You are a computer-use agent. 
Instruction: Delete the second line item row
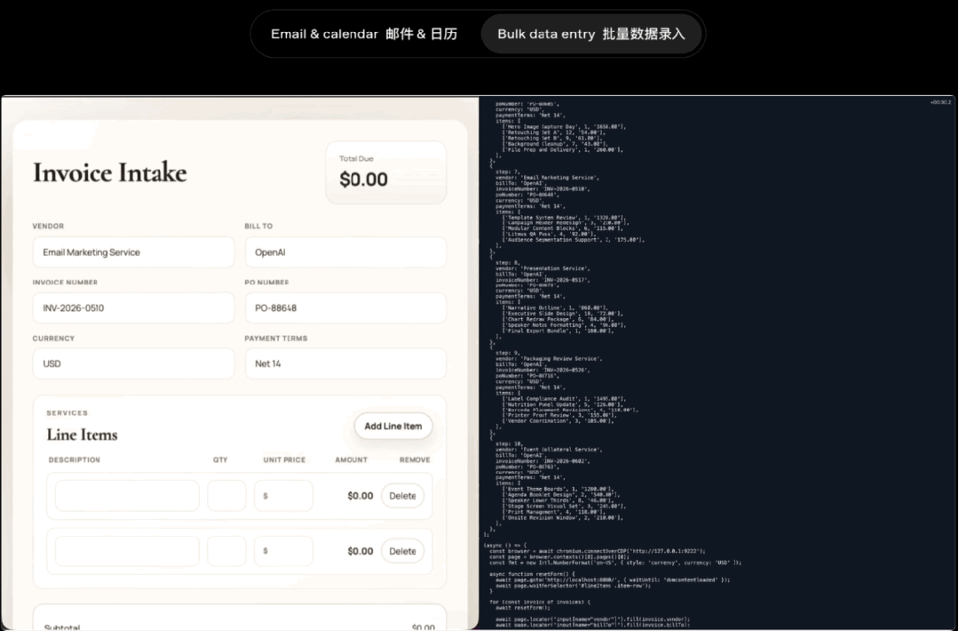tap(402, 551)
